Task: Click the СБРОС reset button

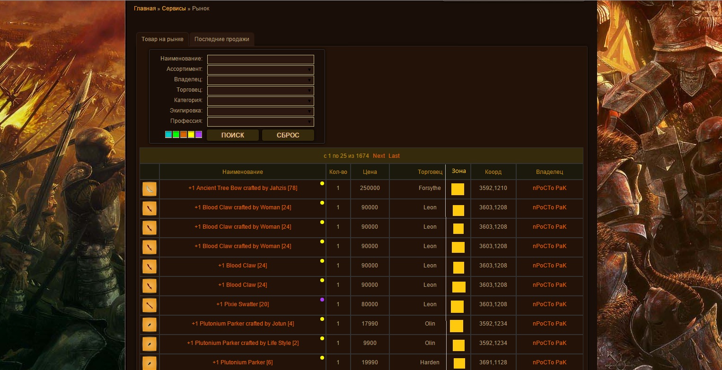Action: [x=288, y=135]
